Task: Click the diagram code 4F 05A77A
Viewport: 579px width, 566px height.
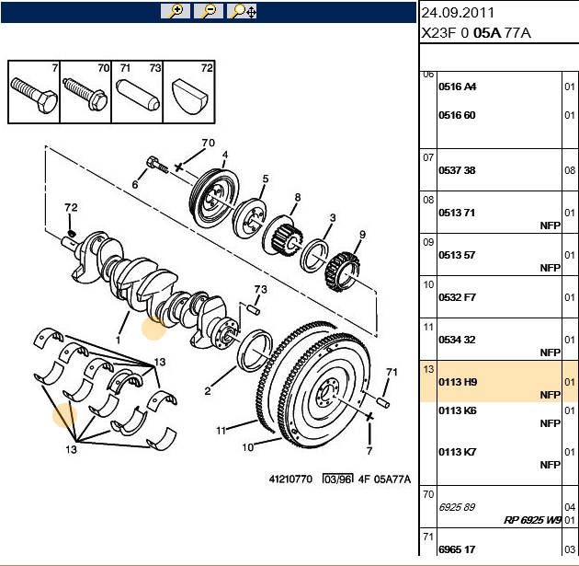Action: 384,479
